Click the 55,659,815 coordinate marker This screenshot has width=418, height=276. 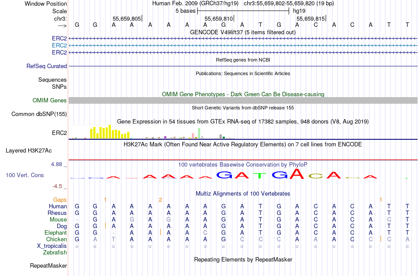pyautogui.click(x=311, y=18)
